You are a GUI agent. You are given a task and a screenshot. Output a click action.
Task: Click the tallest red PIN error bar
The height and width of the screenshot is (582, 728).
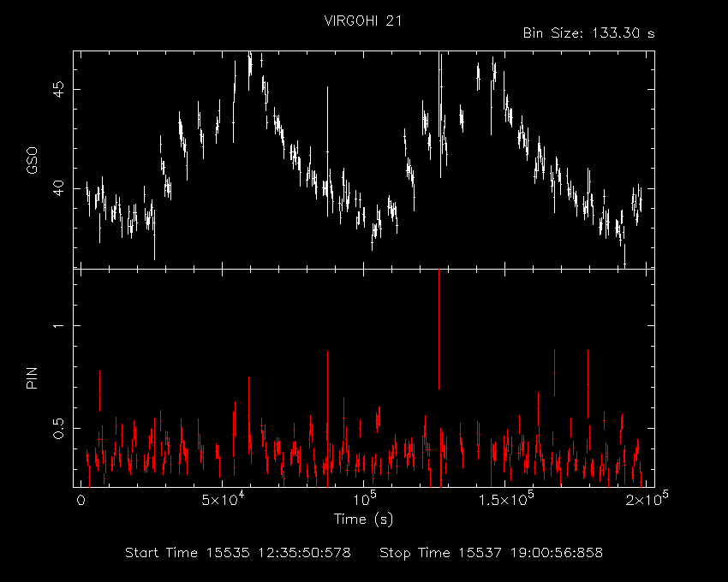pos(439,329)
